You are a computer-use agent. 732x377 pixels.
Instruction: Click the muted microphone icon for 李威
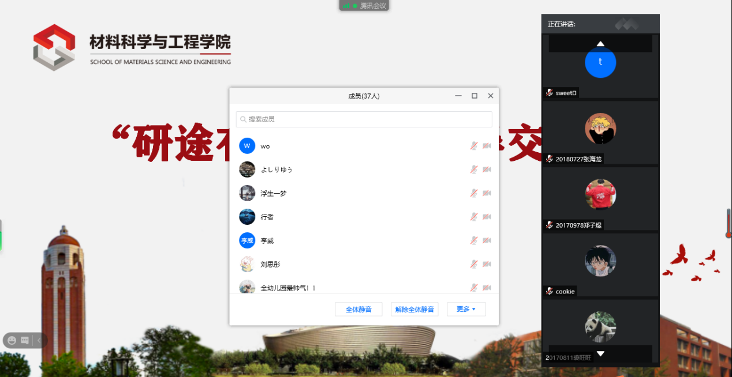pyautogui.click(x=473, y=240)
